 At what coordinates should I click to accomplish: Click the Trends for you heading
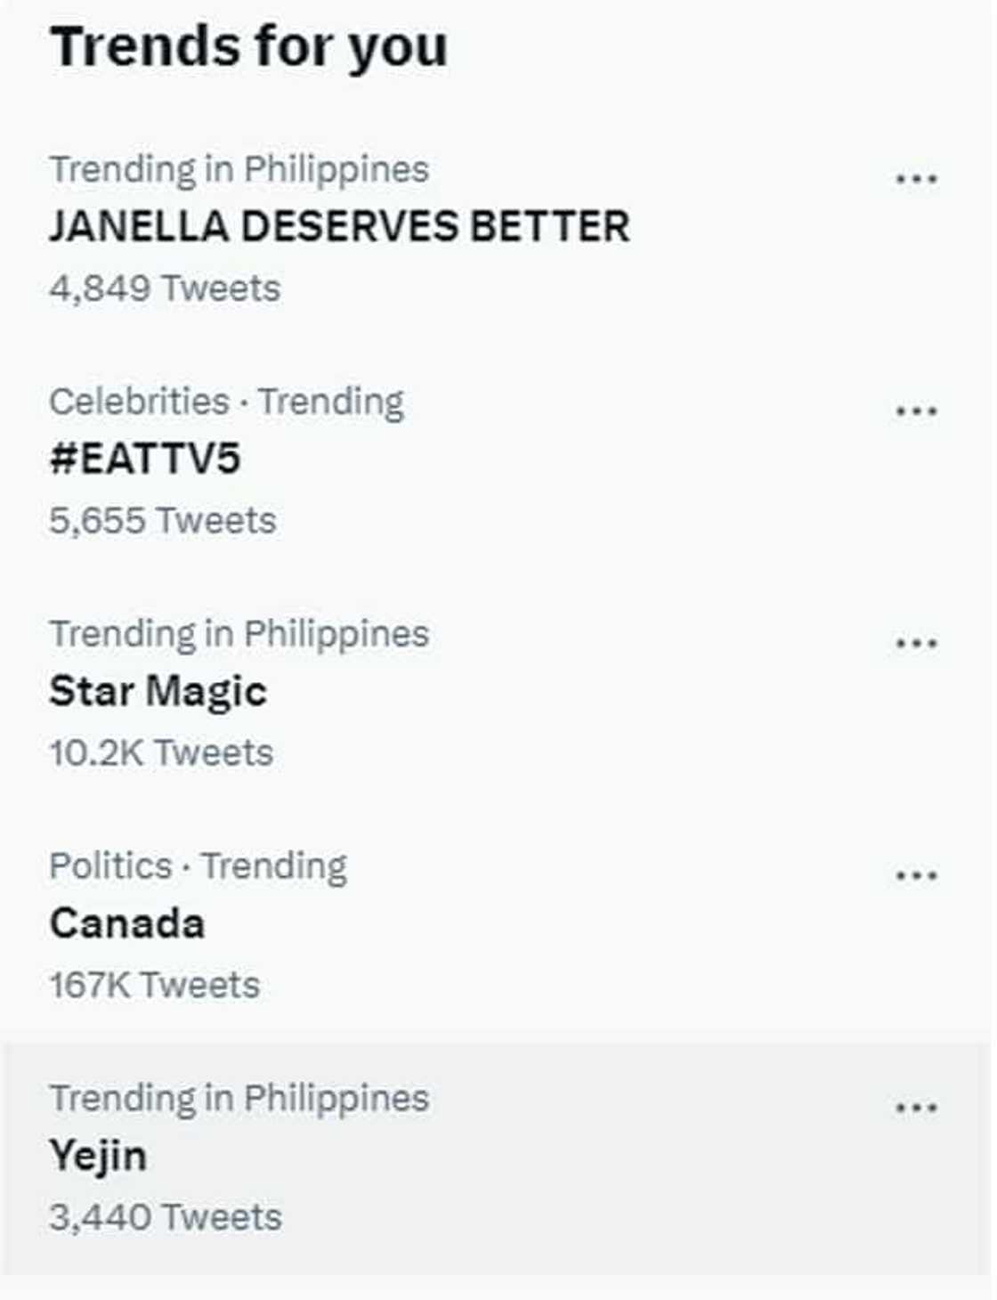coord(248,46)
